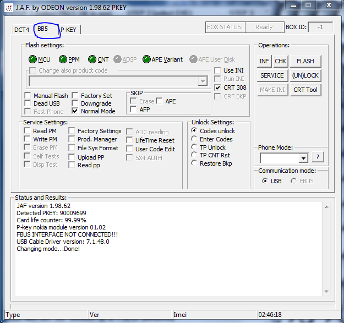Click "USB Cable Driver version: 7.1.48.0" line
344x323 pixels.
pyautogui.click(x=63, y=242)
